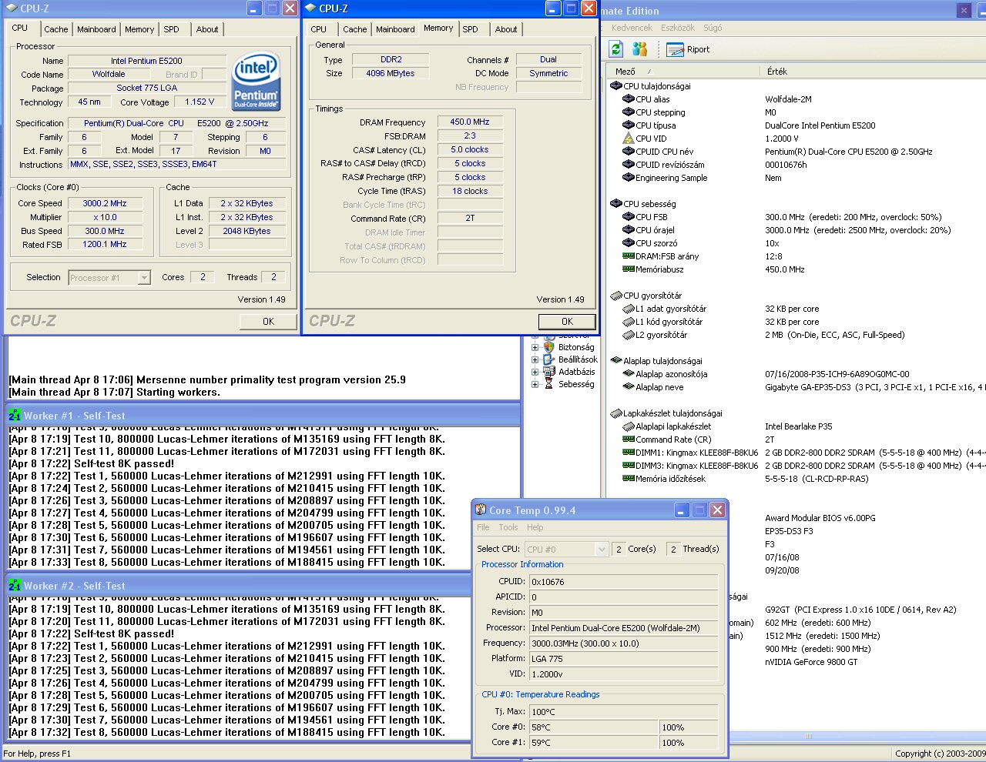Click the Worker #1 Self-Test title bar
986x762 pixels.
point(263,416)
